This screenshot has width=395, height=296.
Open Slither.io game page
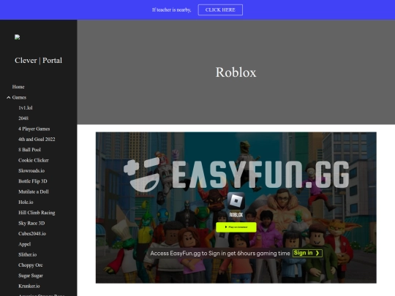[x=28, y=255]
